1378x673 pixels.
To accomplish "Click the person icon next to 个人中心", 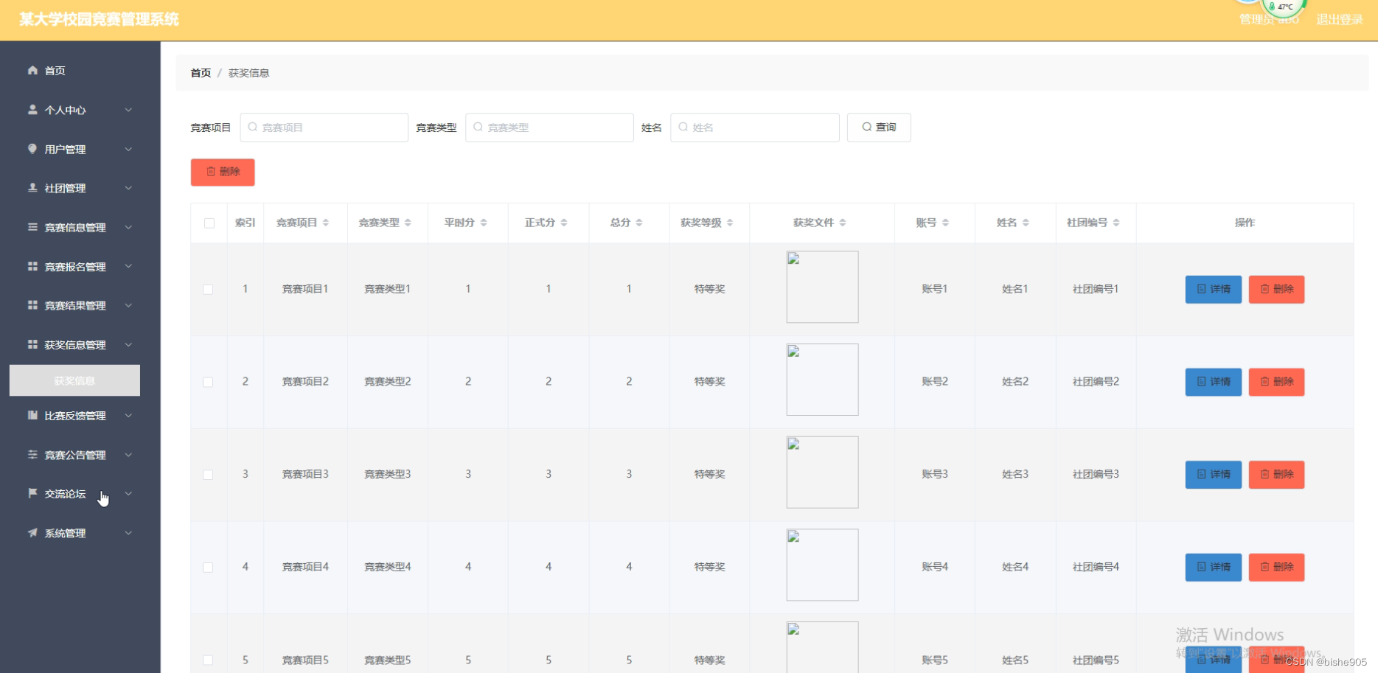I will click(x=32, y=109).
